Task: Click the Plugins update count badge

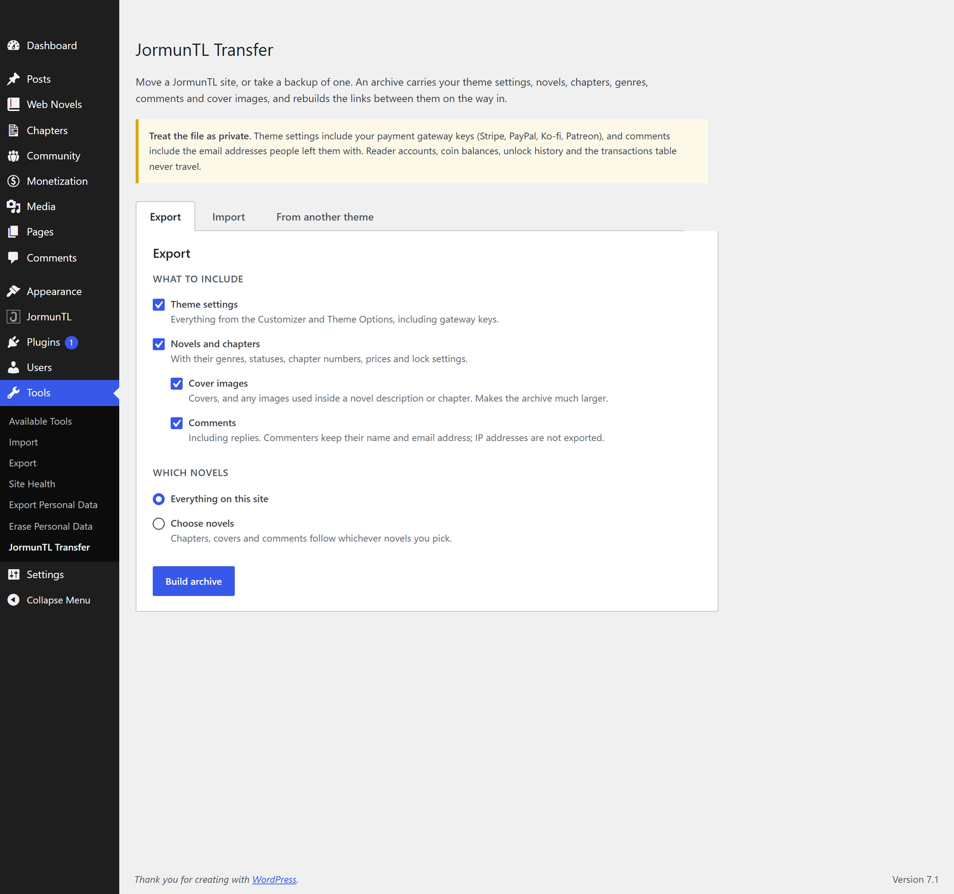Action: pos(72,343)
